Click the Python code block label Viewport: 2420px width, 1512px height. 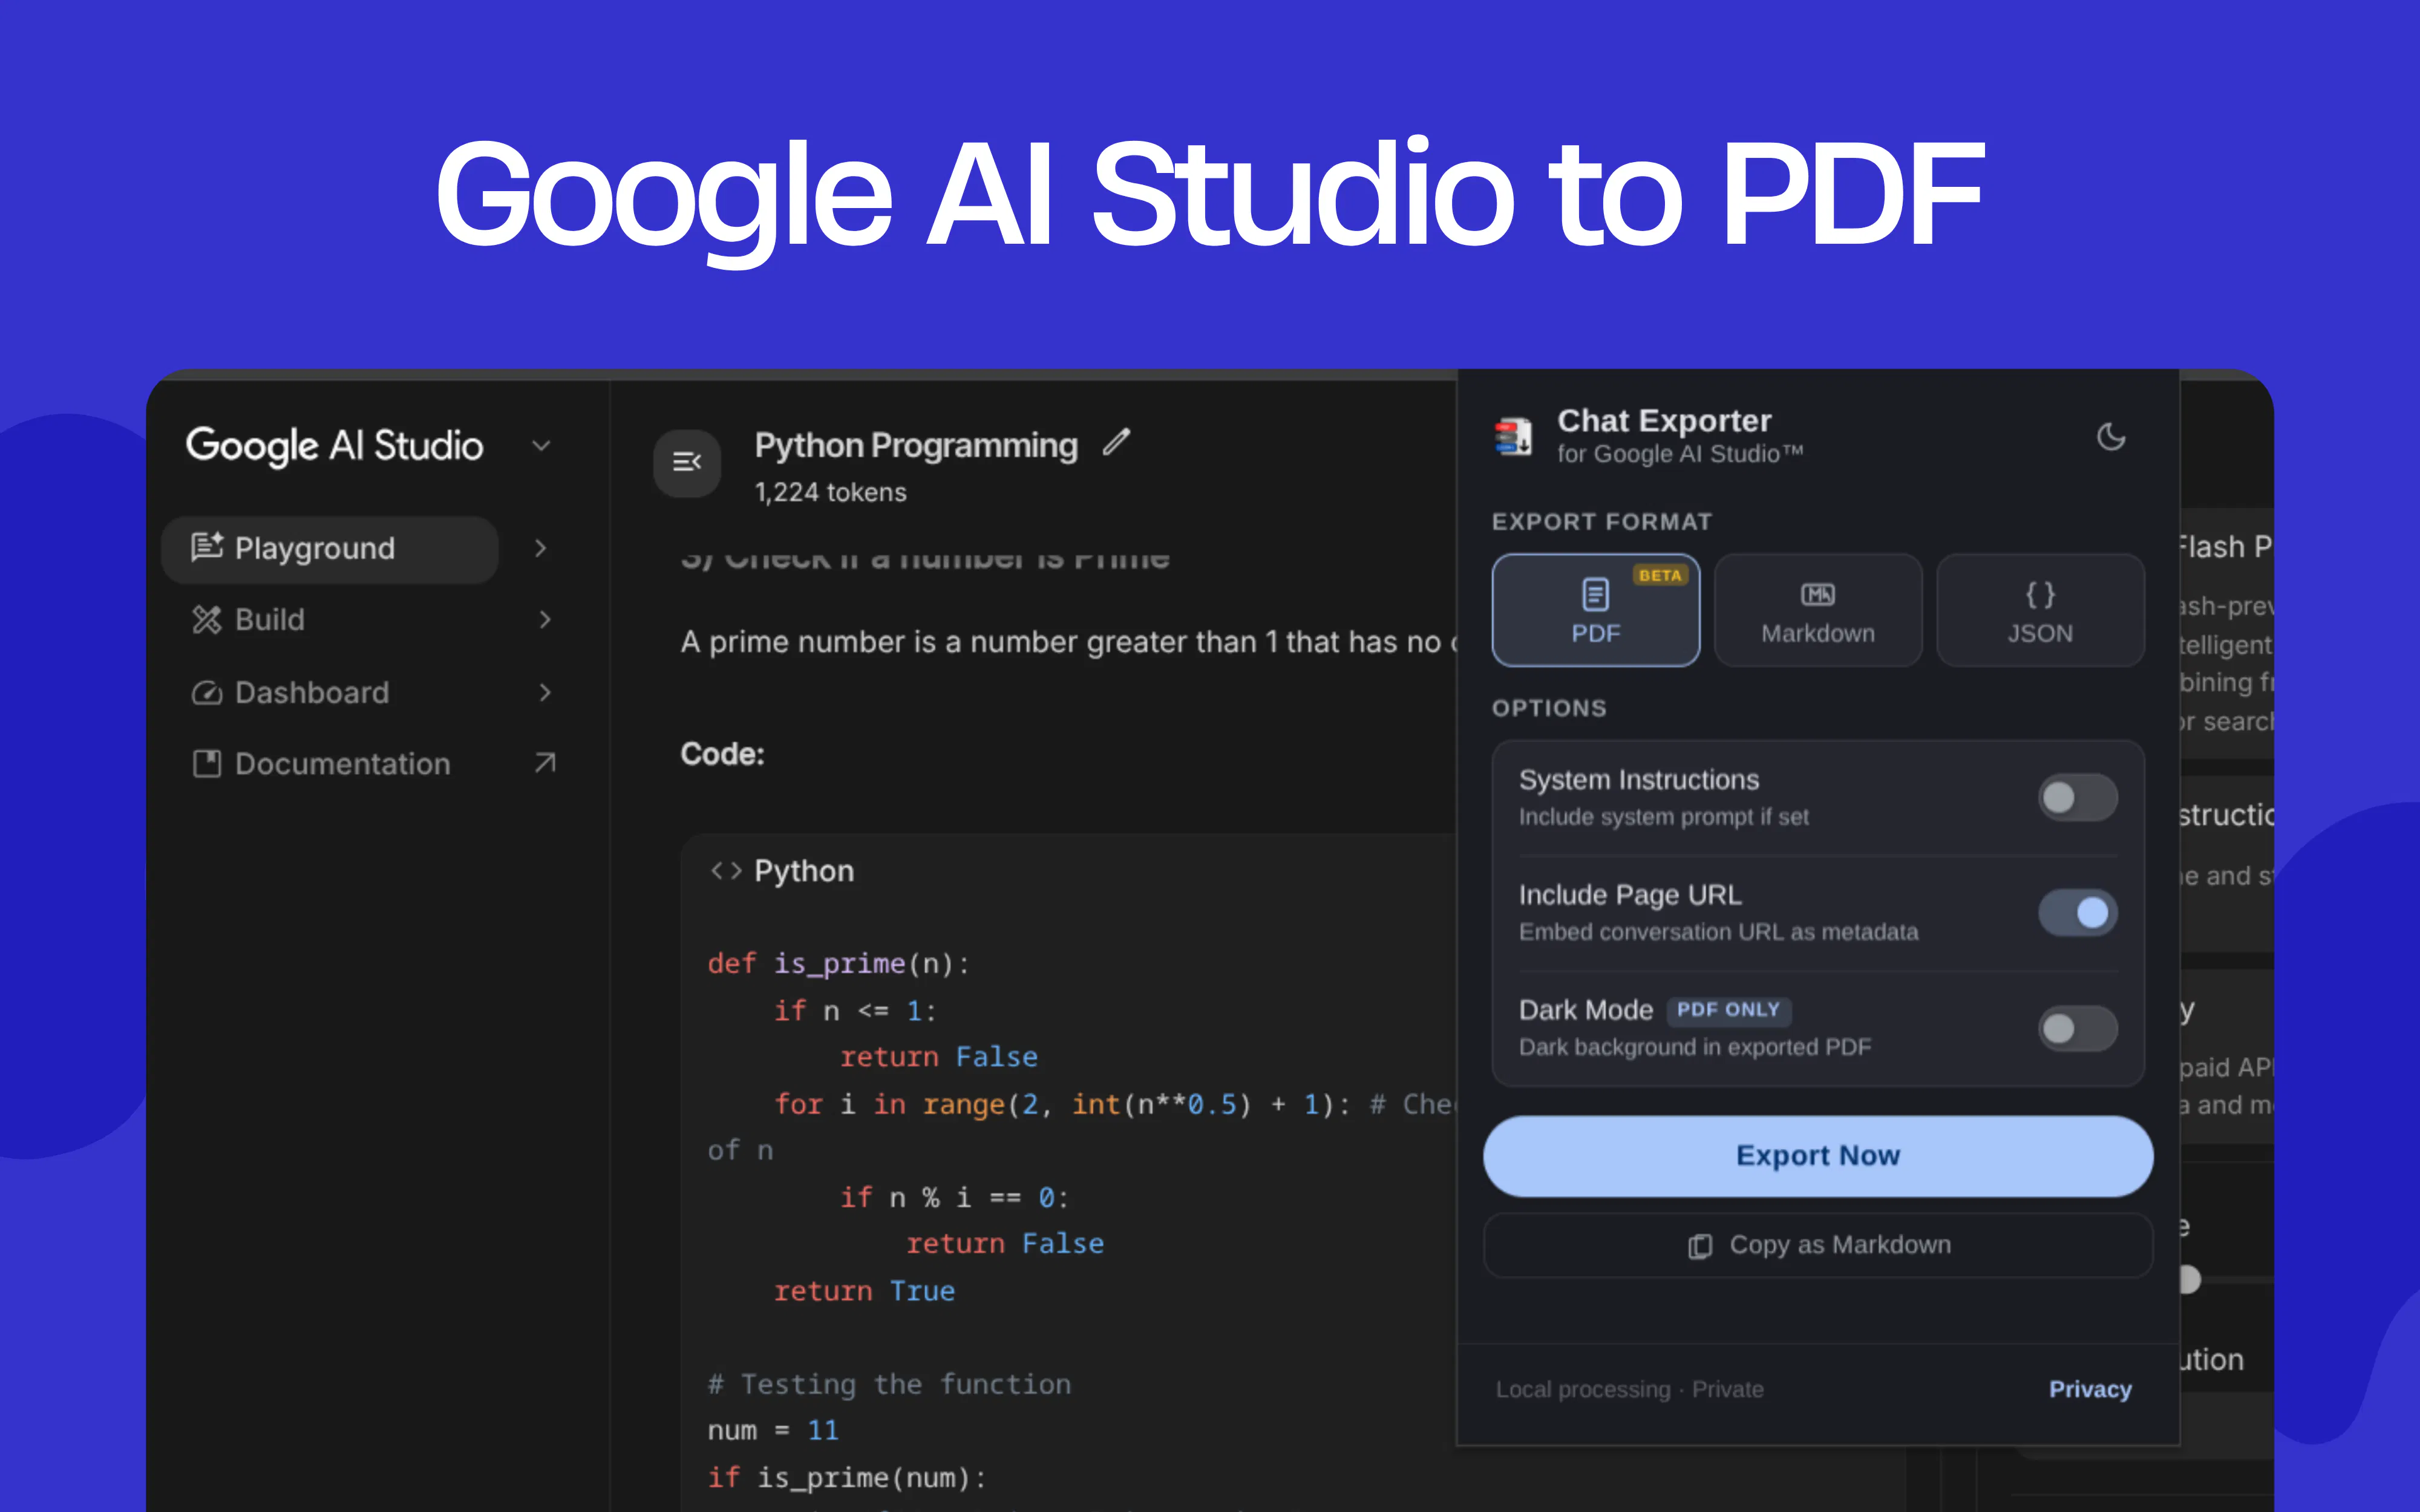(x=804, y=871)
